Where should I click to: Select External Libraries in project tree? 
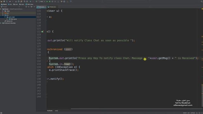9,23
